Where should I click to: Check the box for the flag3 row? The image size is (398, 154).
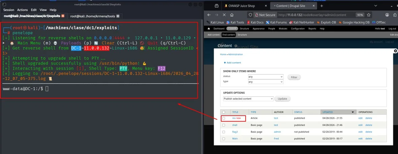point(224,132)
